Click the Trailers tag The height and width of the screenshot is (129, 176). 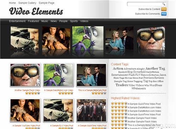click(122, 85)
